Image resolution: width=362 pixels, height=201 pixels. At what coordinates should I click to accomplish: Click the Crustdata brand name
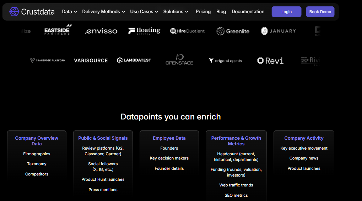tap(38, 12)
